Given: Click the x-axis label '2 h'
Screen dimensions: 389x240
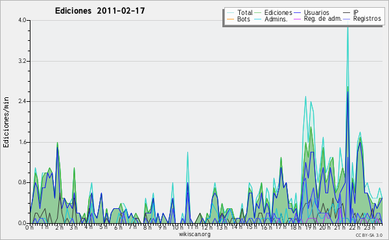Looking at the screenshot, I should [59, 227].
